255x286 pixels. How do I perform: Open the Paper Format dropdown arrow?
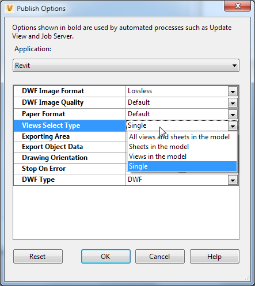(x=233, y=115)
